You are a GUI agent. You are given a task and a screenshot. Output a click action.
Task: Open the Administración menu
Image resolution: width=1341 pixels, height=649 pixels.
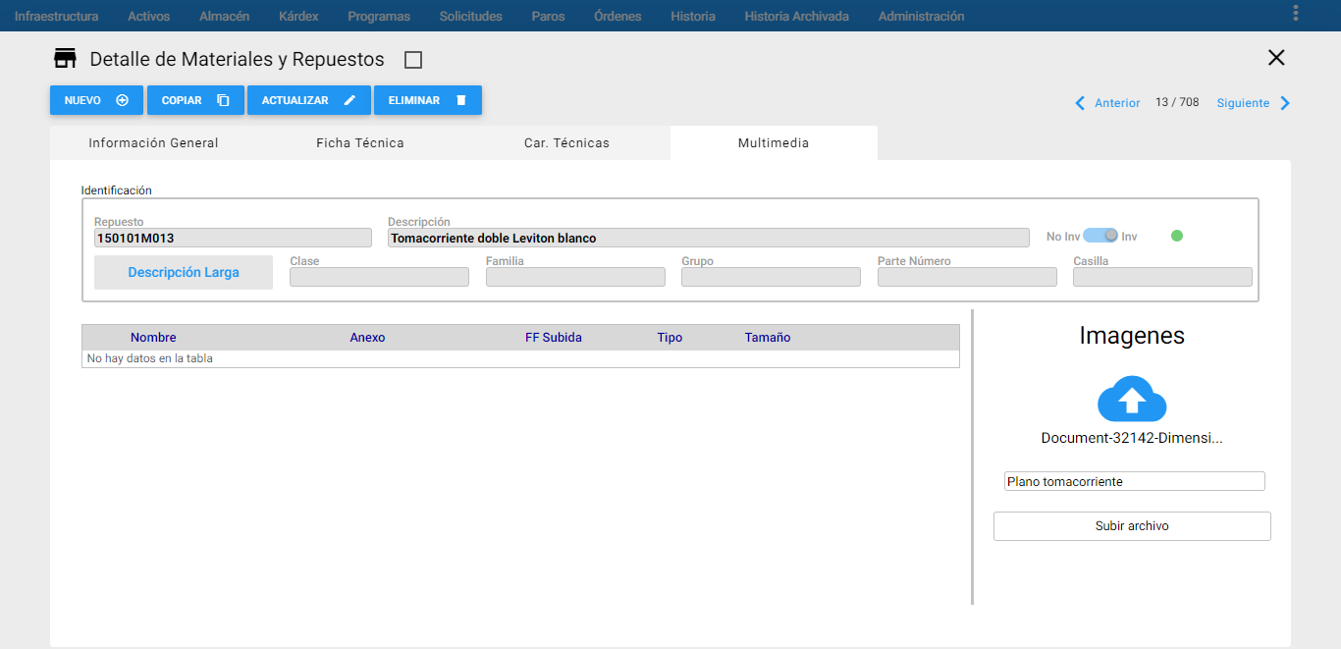coord(921,16)
